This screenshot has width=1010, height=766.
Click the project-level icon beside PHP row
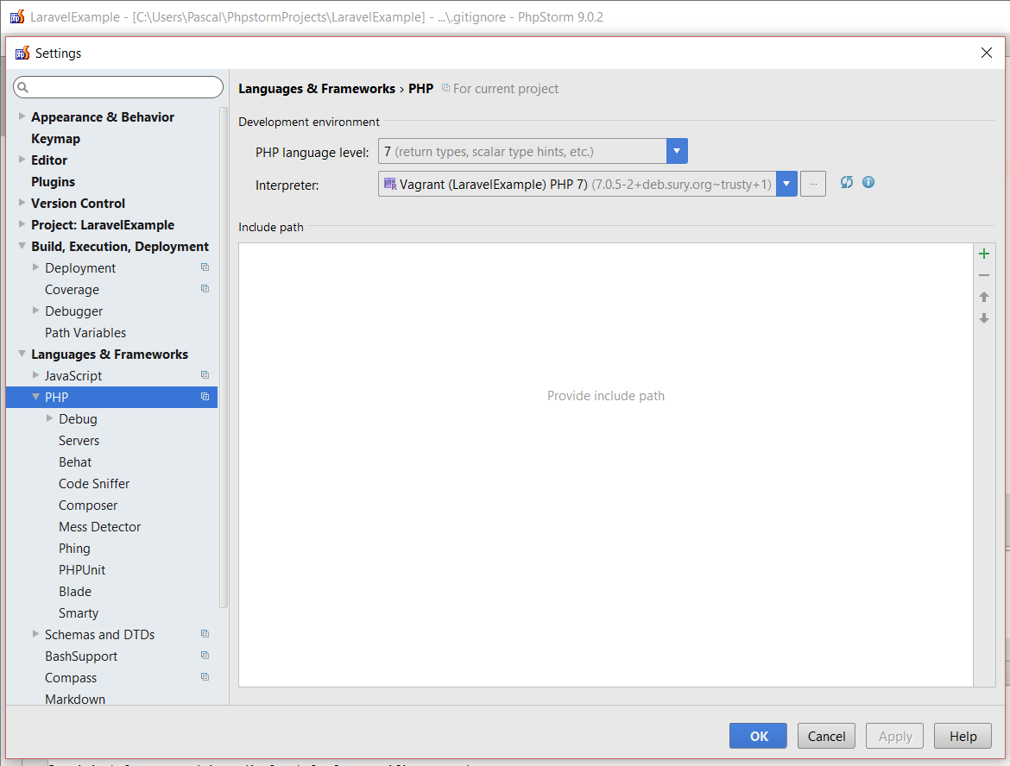(x=205, y=397)
